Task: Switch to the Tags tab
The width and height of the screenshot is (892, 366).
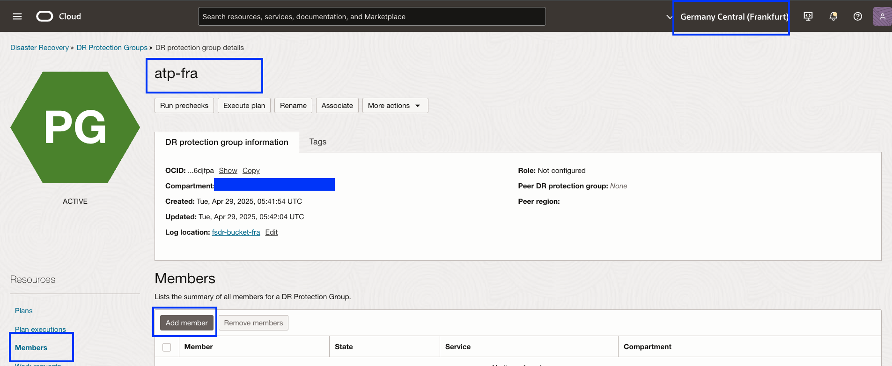Action: tap(318, 142)
